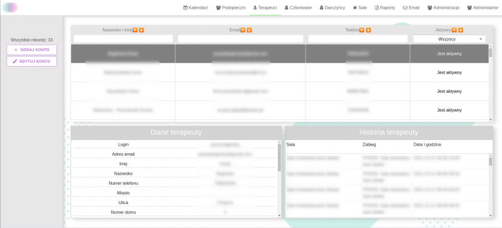
Task: Select the second therapist row marked Jest aktywny
Action: tap(280, 72)
